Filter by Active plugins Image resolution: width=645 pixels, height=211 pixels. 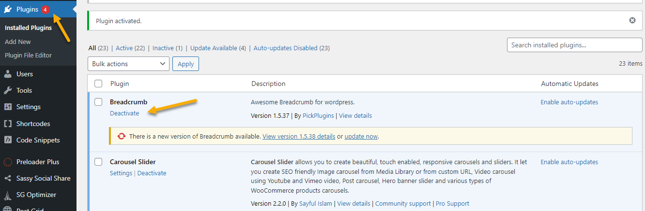point(124,48)
